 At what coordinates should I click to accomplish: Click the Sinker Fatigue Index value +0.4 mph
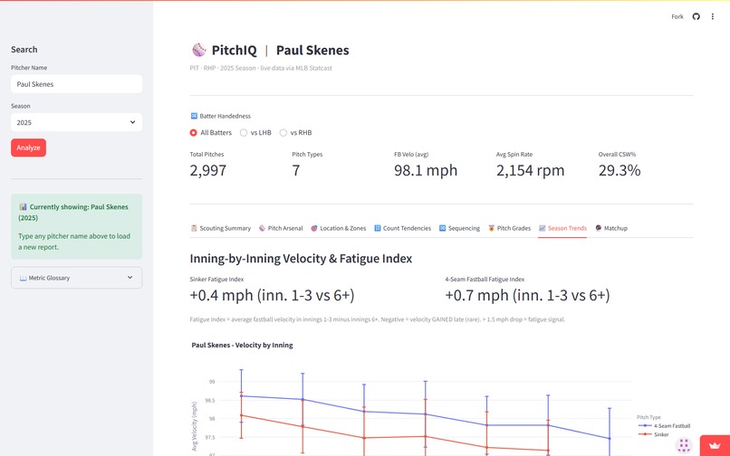[x=272, y=295]
